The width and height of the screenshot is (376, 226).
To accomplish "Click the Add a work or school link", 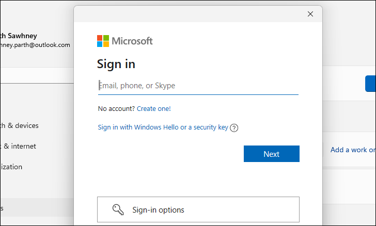I will pos(353,150).
